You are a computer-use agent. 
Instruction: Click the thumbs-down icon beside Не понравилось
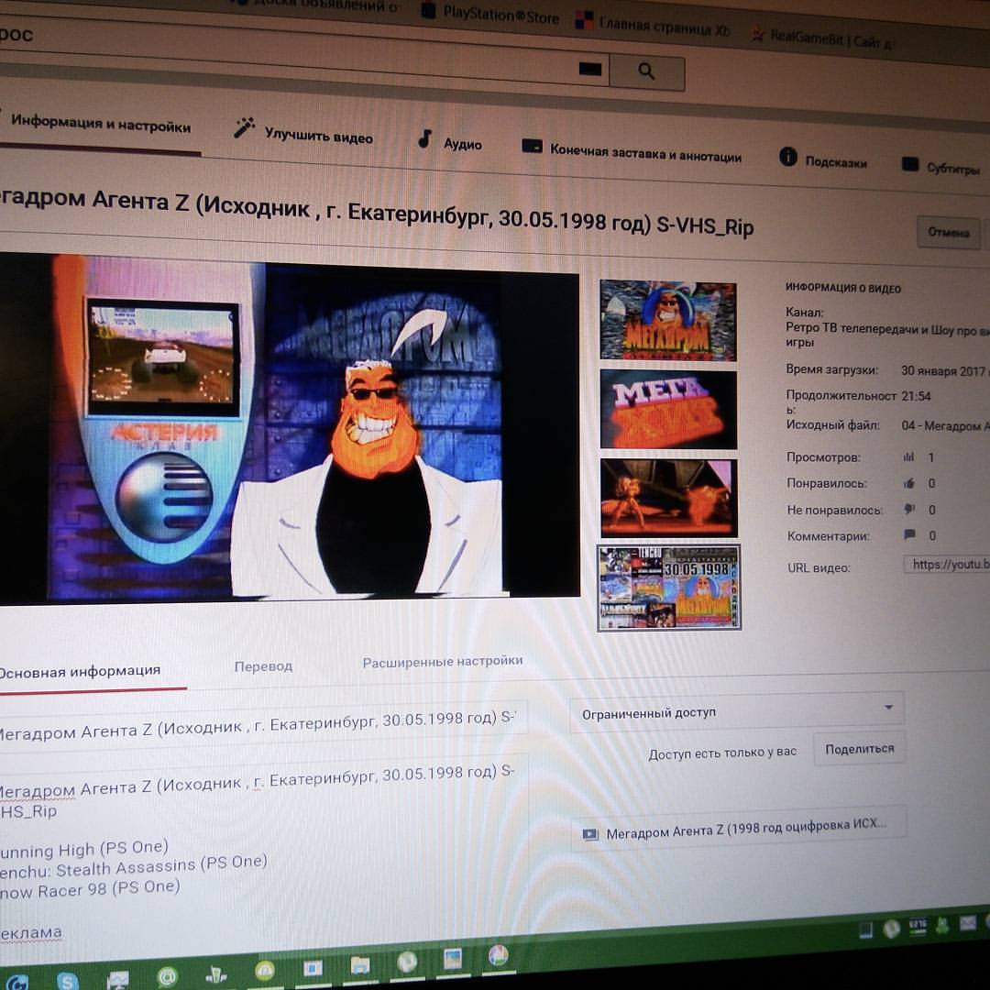tap(910, 510)
